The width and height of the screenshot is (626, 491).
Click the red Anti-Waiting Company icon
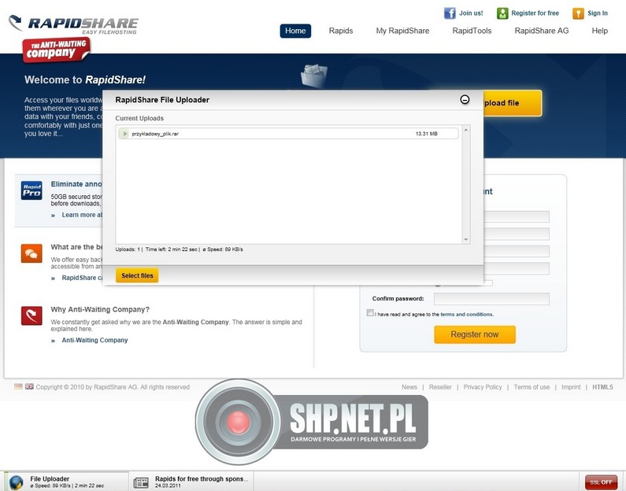point(31,316)
